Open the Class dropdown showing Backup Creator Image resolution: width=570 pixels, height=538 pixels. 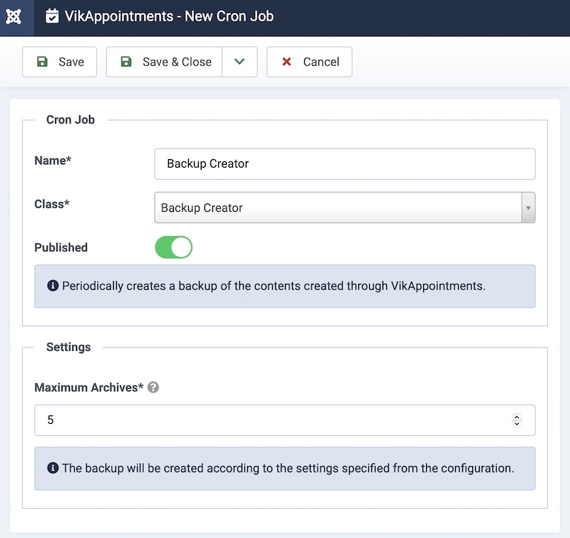click(x=345, y=208)
